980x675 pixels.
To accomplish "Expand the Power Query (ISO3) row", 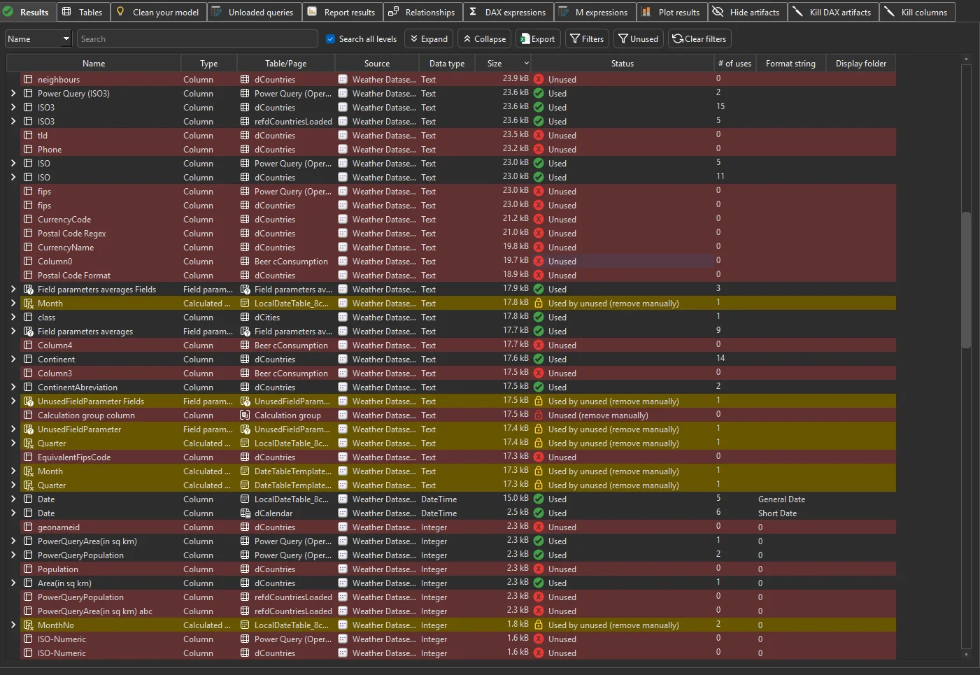I will tap(13, 93).
